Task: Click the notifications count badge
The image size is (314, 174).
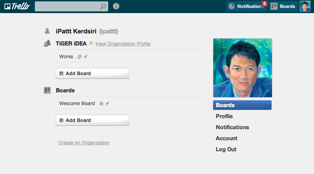Action: click(264, 3)
